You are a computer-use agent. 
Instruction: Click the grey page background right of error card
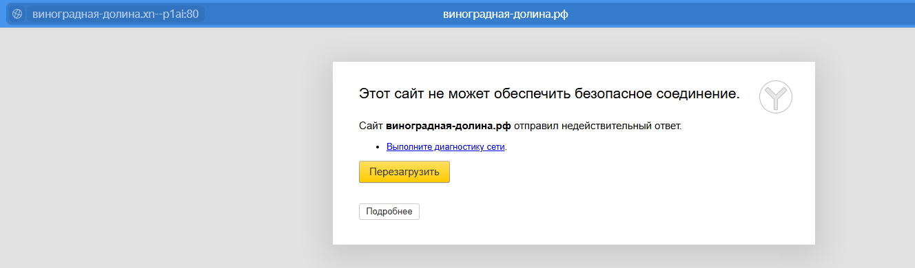tap(865, 148)
